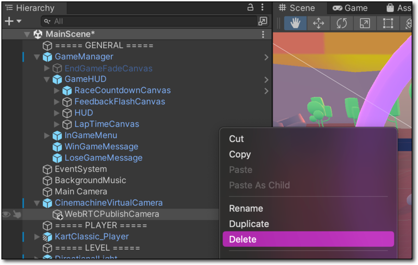Click the Hierarchy search field

click(152, 21)
